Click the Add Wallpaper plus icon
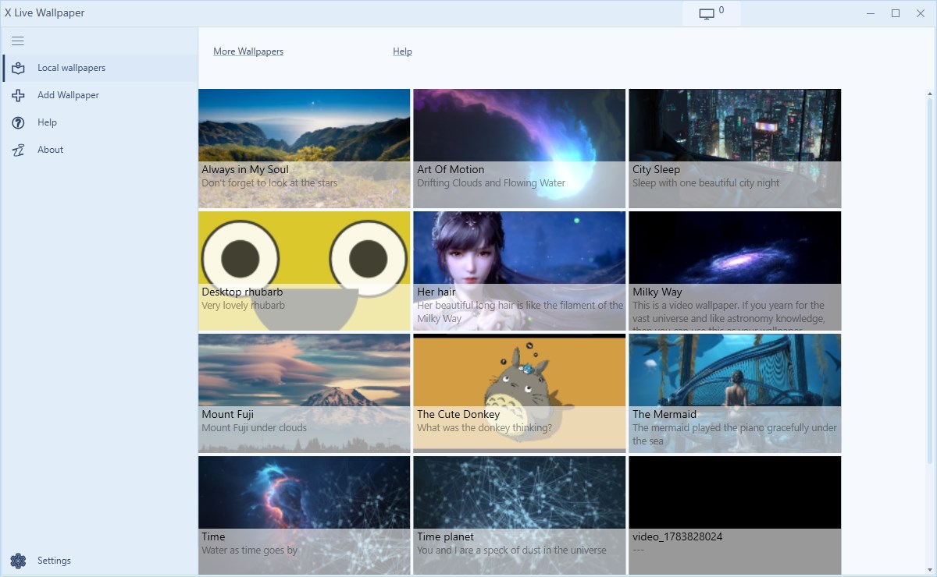The width and height of the screenshot is (937, 577). (18, 95)
